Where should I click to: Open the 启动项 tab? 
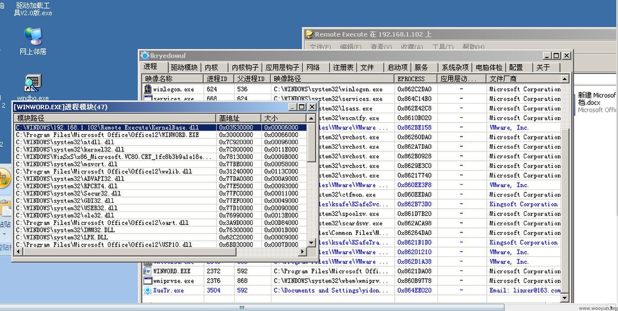tap(397, 67)
